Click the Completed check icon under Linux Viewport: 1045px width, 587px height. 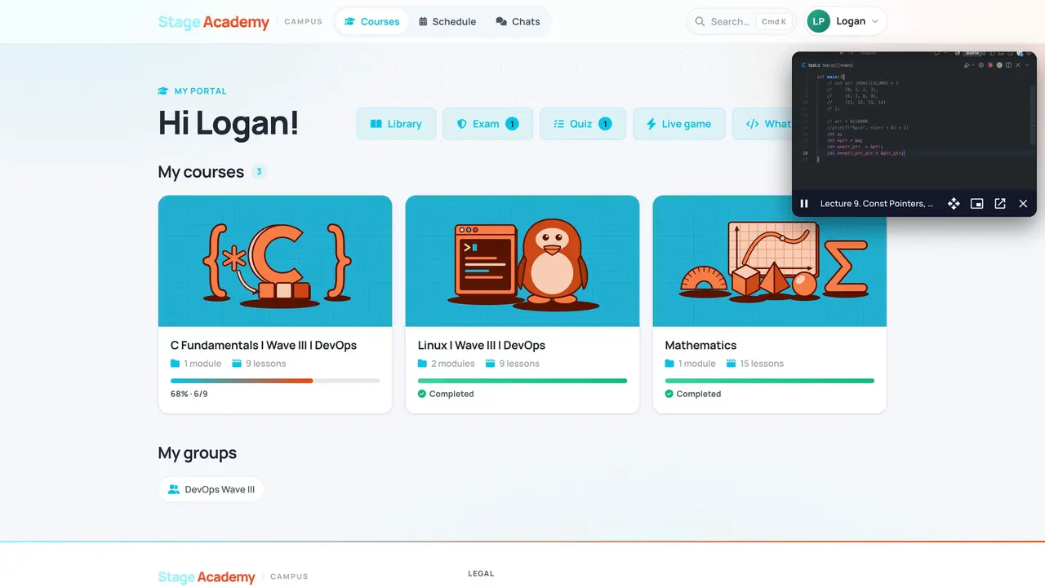click(422, 394)
